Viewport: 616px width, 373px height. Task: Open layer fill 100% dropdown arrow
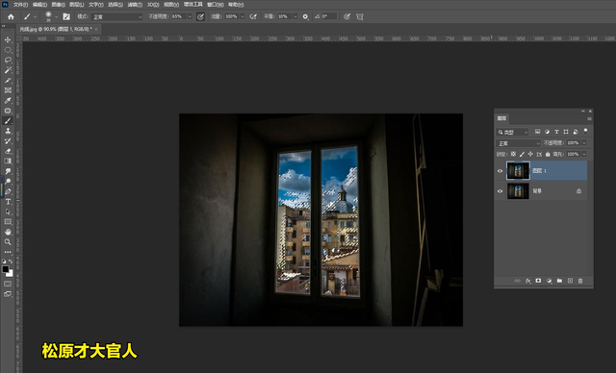[584, 154]
